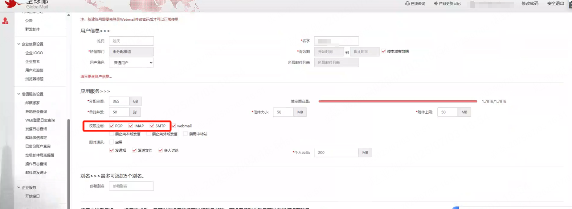Open 邮件收发统计 in the sidebar

tap(36, 172)
